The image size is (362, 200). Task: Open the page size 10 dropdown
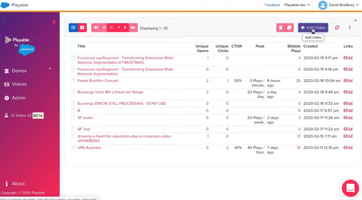pos(115,28)
